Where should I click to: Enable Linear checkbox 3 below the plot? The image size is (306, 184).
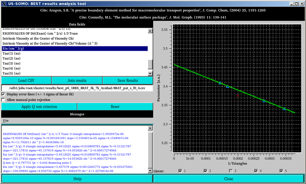pos(231,171)
